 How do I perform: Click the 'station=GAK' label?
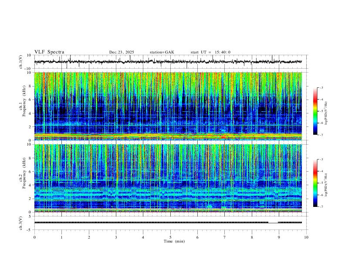(x=162, y=52)
